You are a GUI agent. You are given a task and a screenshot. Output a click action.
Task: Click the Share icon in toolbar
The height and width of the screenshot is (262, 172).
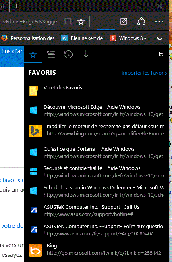point(141,21)
